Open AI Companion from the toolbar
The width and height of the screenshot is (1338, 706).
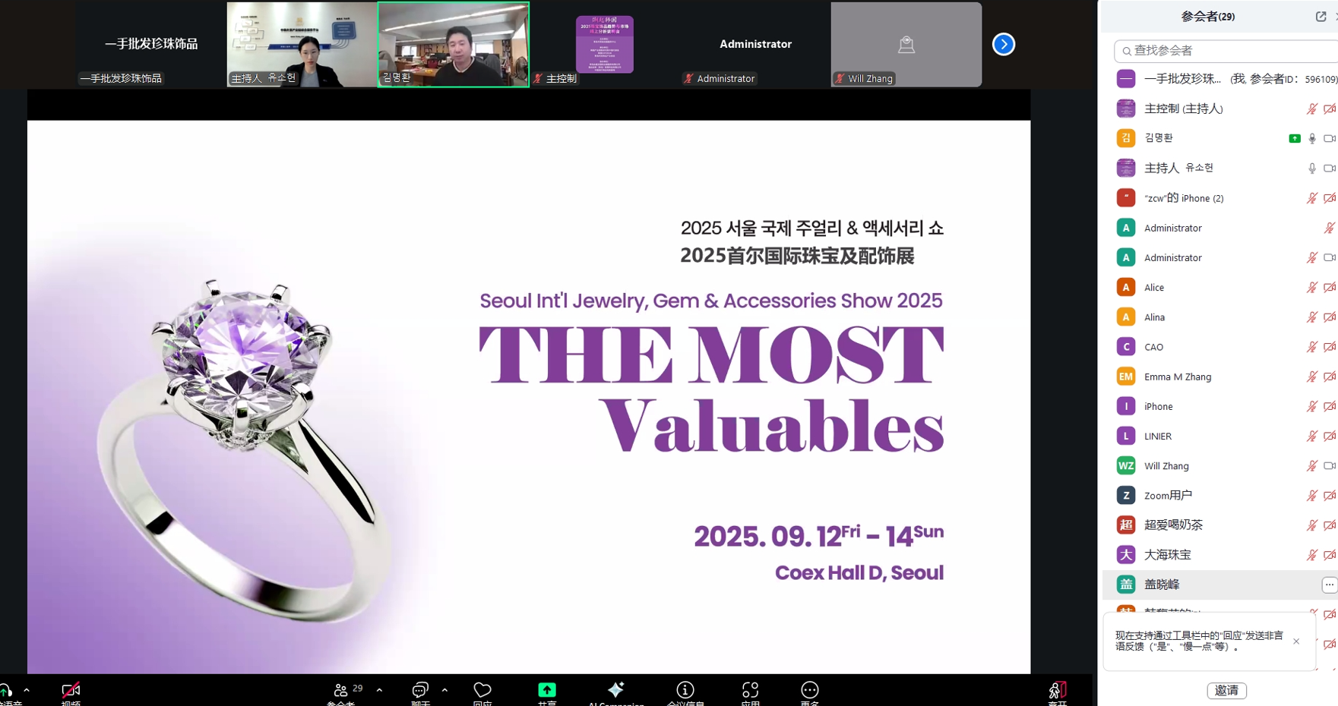click(615, 690)
